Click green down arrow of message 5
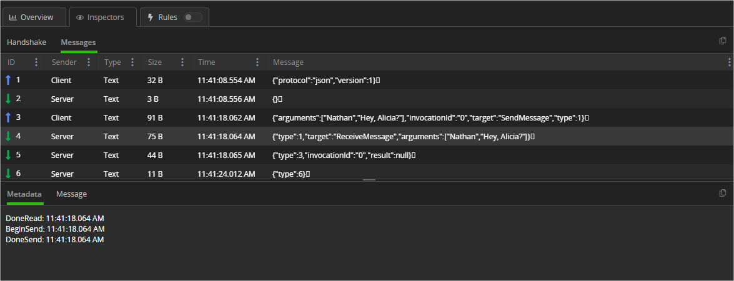 click(x=8, y=155)
